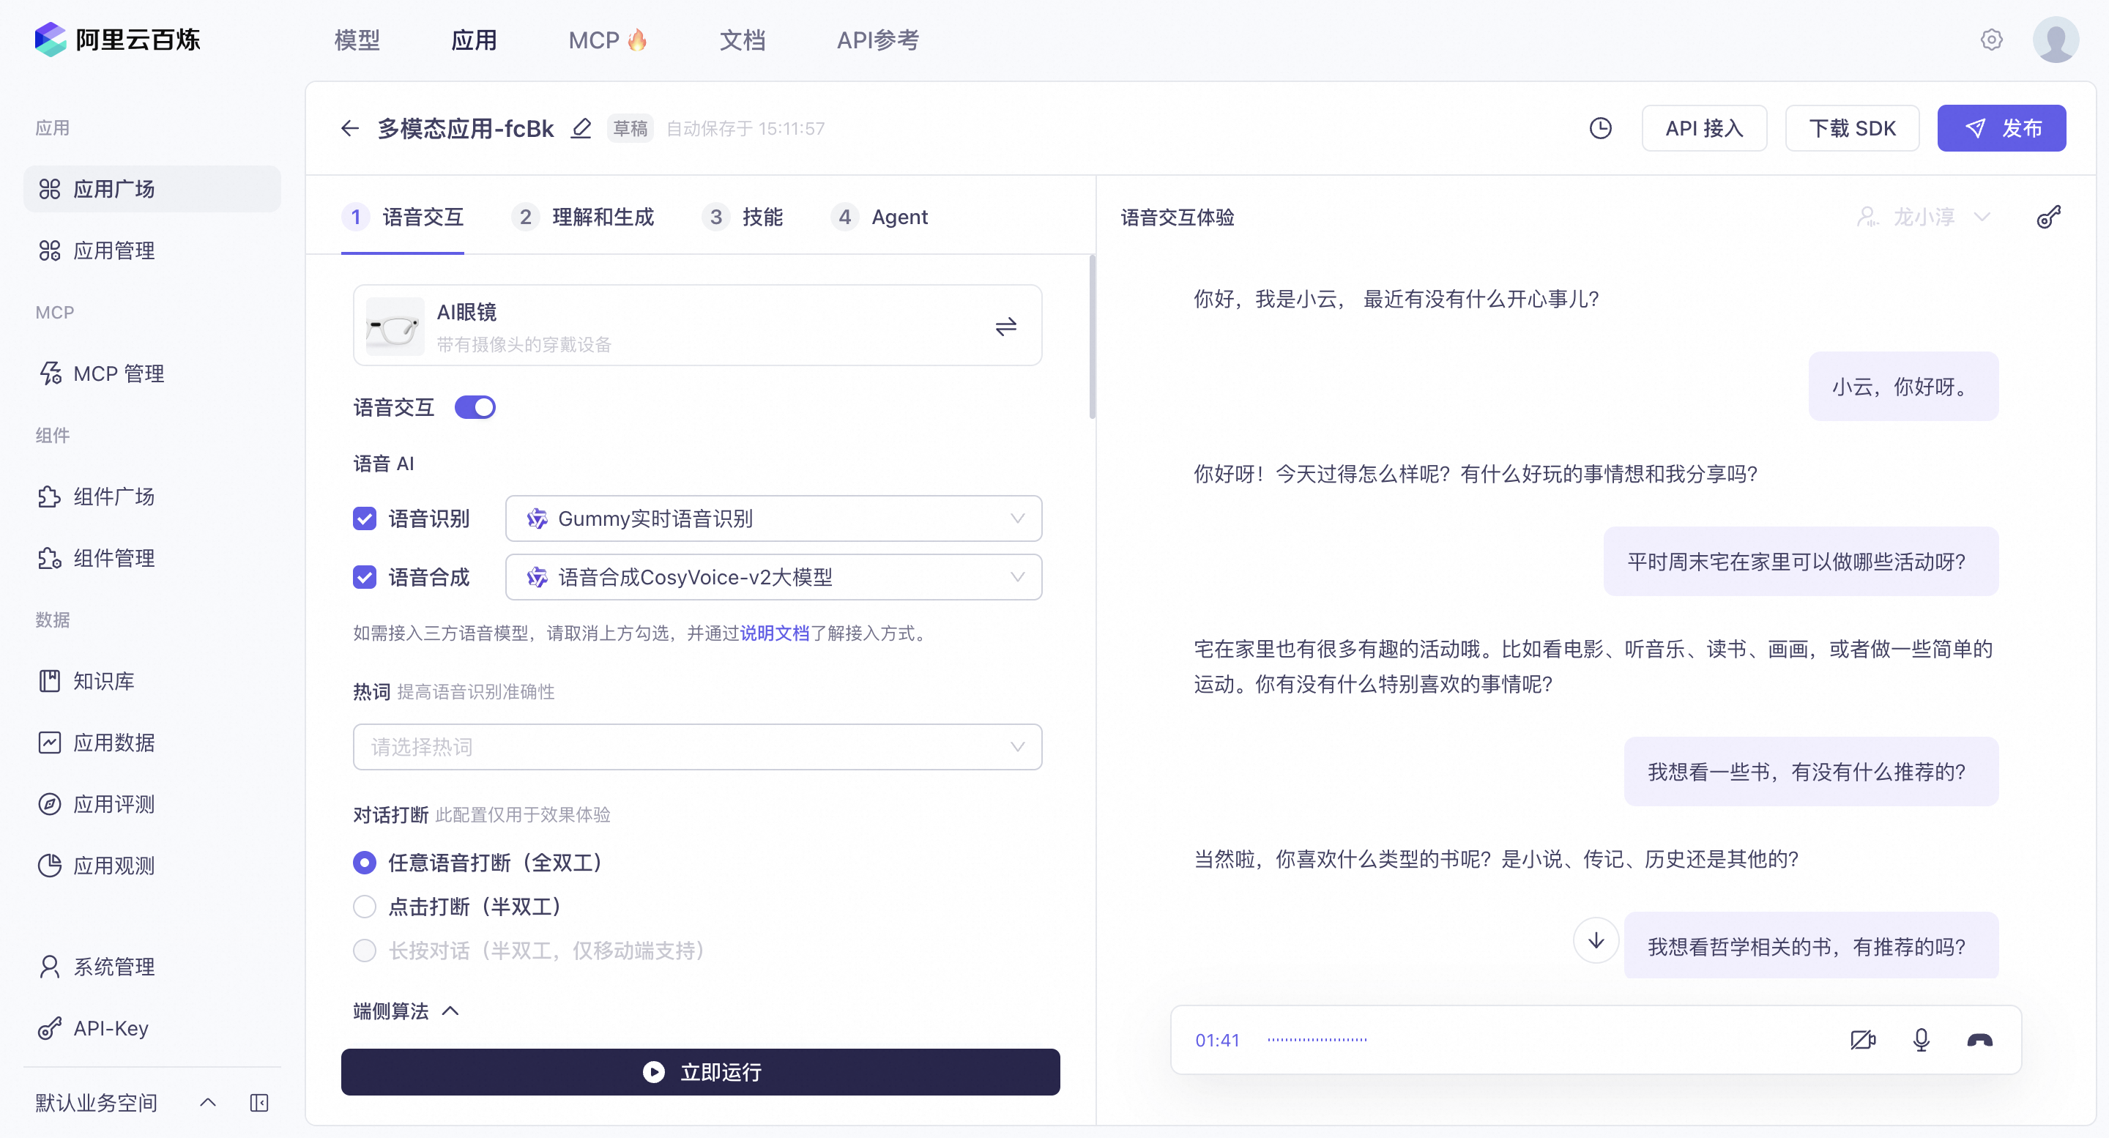The image size is (2109, 1138).
Task: Turn off the 语音交互 switch
Action: [475, 407]
